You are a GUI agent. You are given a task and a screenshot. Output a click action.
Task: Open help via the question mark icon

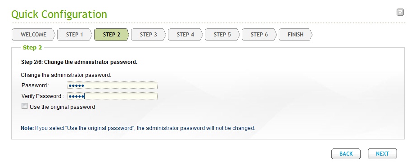pos(400,12)
